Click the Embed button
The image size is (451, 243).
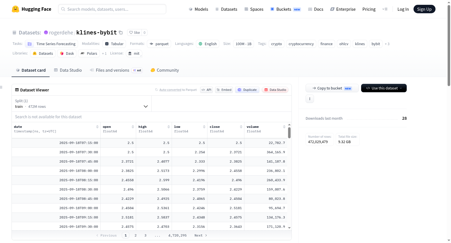click(x=224, y=90)
